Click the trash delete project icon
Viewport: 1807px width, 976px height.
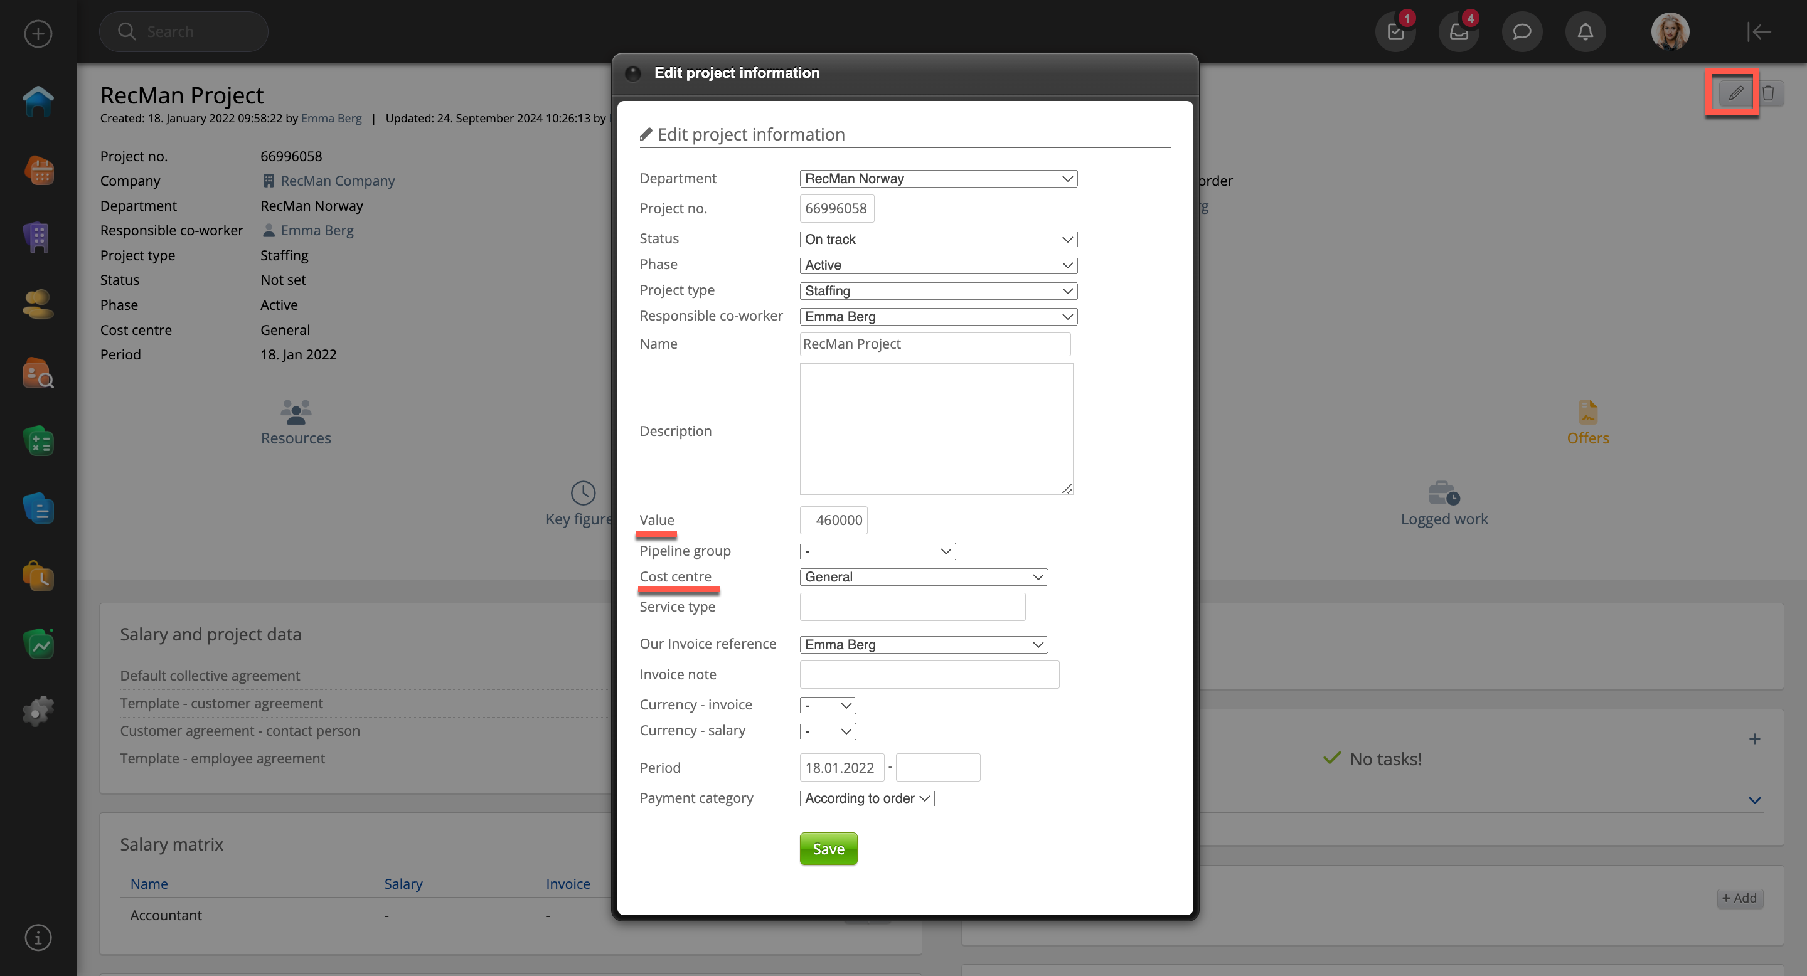coord(1769,93)
